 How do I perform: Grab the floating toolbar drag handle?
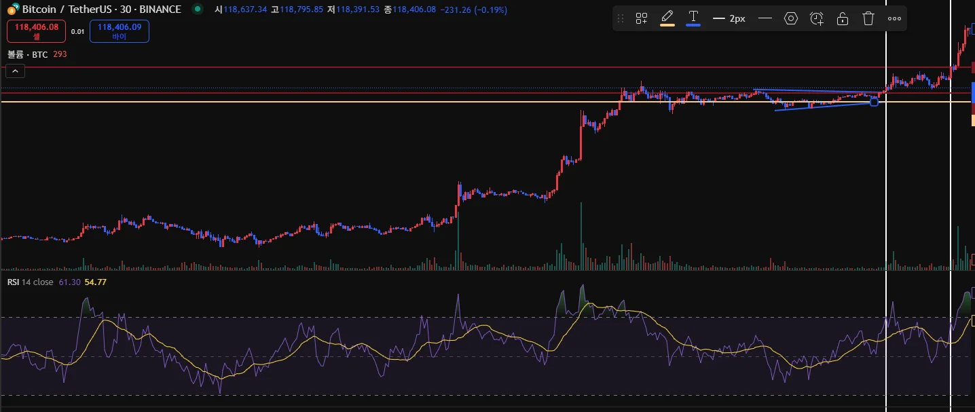click(x=620, y=18)
